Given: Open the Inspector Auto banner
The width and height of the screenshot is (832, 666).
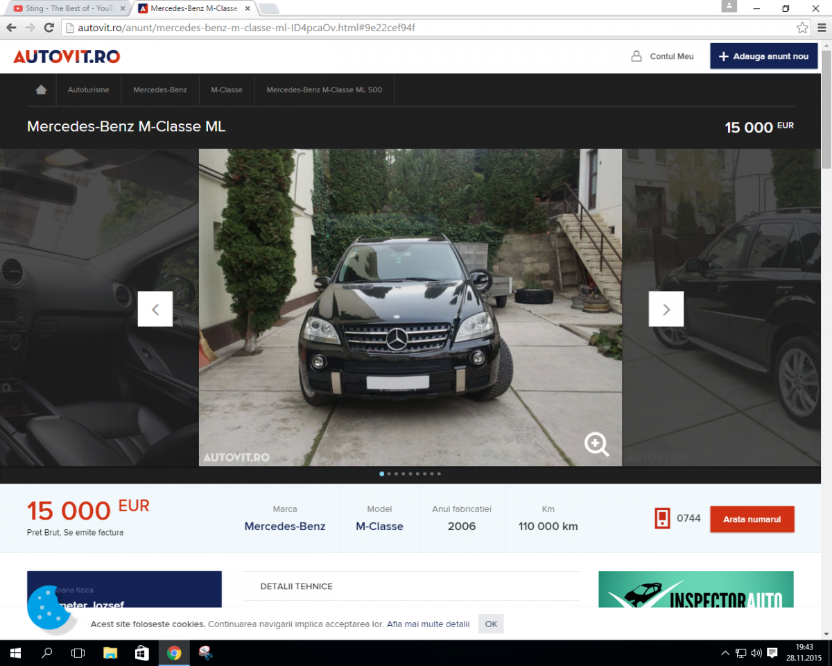Looking at the screenshot, I should pos(696,590).
